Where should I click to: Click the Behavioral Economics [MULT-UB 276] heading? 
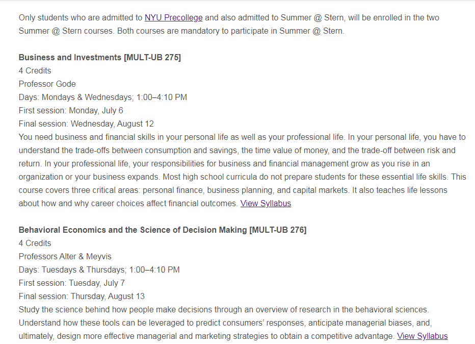163,230
